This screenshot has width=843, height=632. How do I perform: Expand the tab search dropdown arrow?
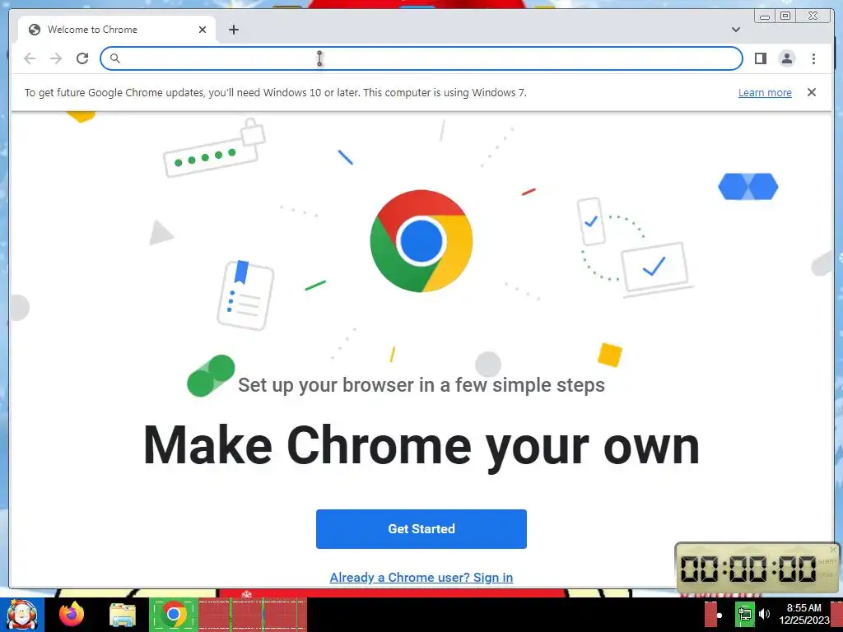[x=736, y=30]
